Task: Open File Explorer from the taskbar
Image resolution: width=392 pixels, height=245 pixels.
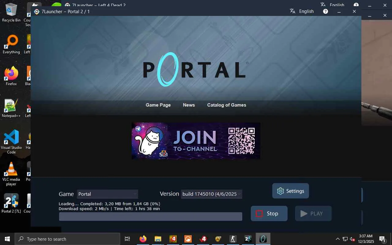Action: click(158, 239)
